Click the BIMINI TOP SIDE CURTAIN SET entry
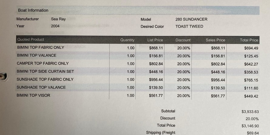270x135 pixels. 45,71
